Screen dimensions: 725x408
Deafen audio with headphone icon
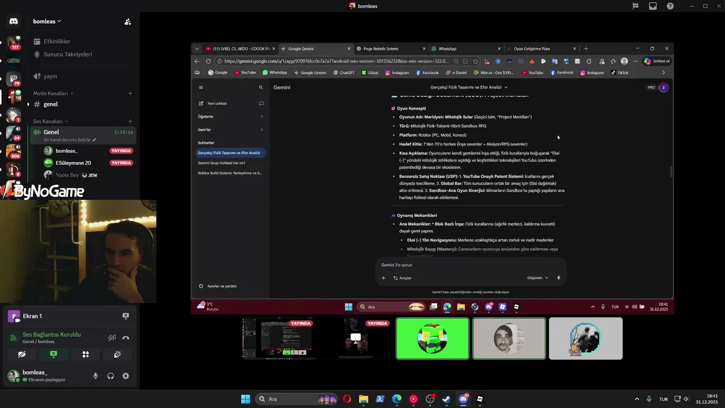[110, 376]
